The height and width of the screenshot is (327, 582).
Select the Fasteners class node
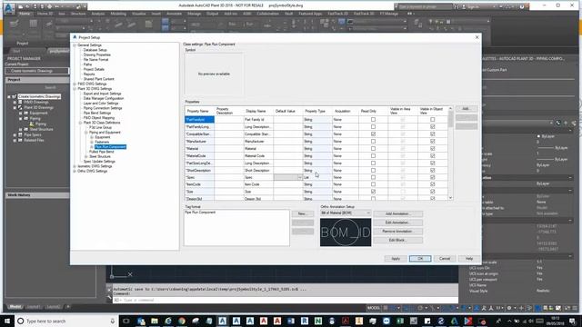pos(102,142)
